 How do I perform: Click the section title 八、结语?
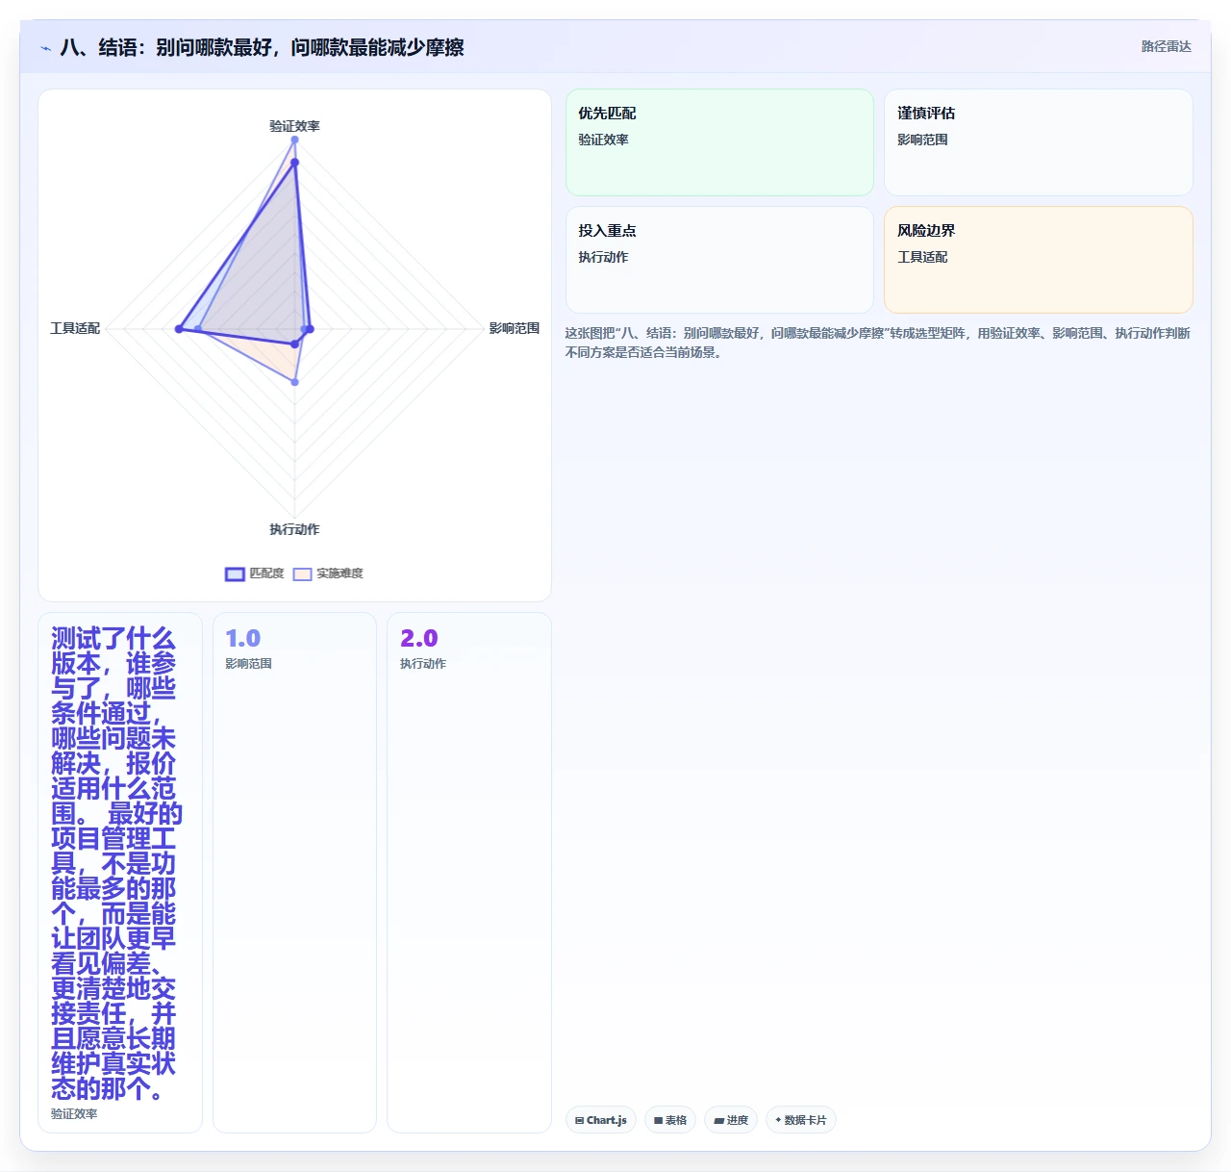pos(262,47)
